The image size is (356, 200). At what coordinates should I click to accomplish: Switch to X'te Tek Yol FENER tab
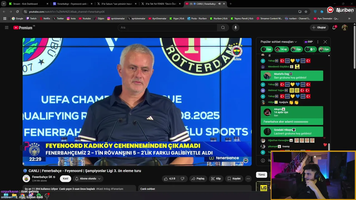tap(160, 4)
